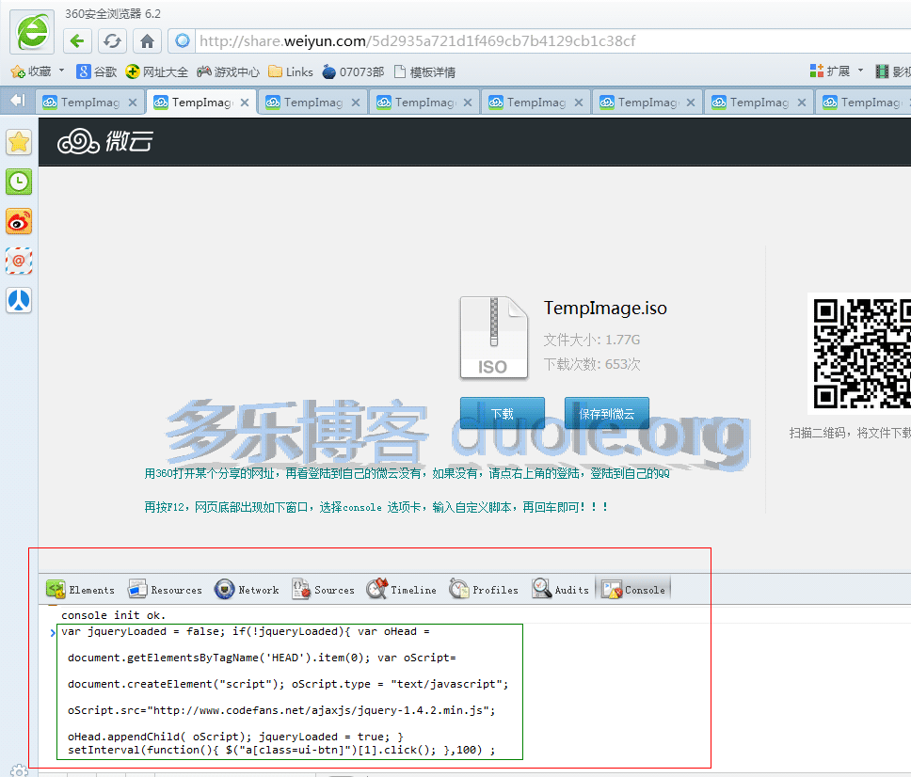This screenshot has height=777, width=911.
Task: Open the Timeline devtools panel
Action: tap(402, 590)
